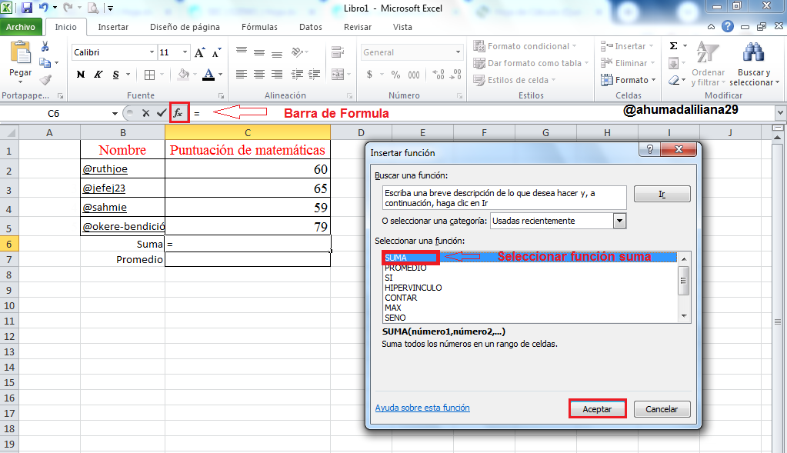The image size is (787, 453).
Task: Click the Cancelar button
Action: click(662, 409)
